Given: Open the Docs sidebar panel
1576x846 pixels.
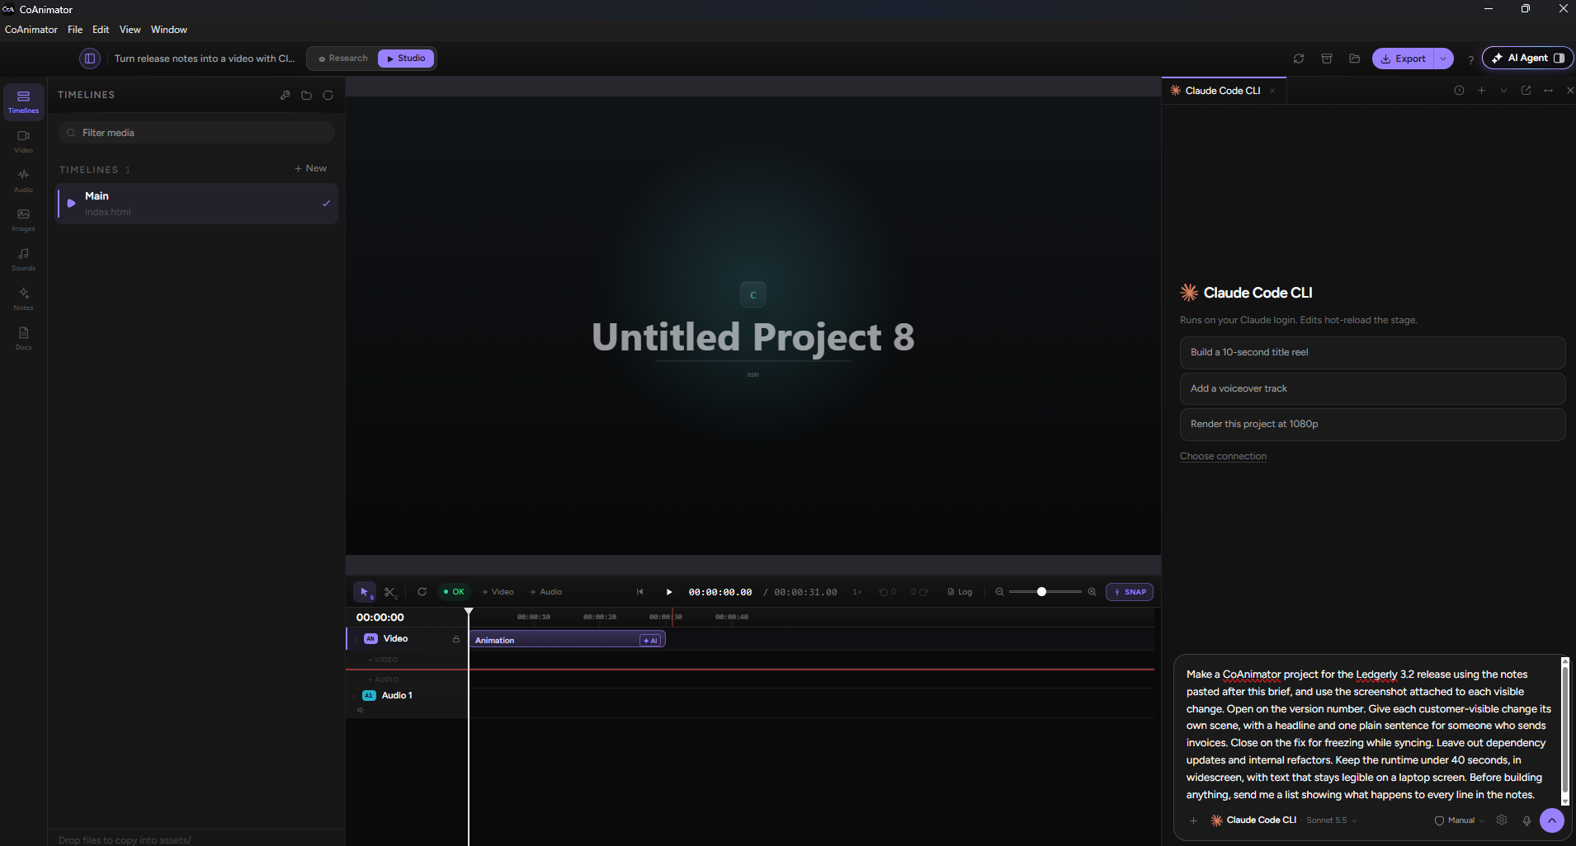Looking at the screenshot, I should (23, 338).
